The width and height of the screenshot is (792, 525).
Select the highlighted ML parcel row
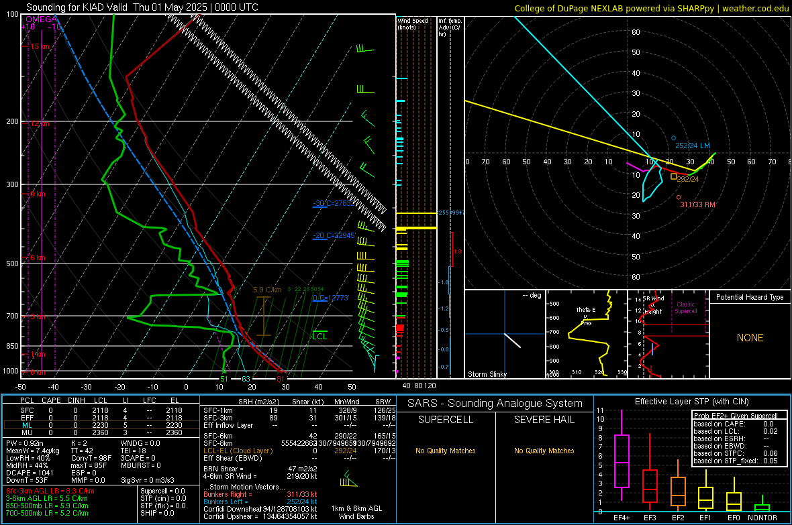click(x=101, y=425)
